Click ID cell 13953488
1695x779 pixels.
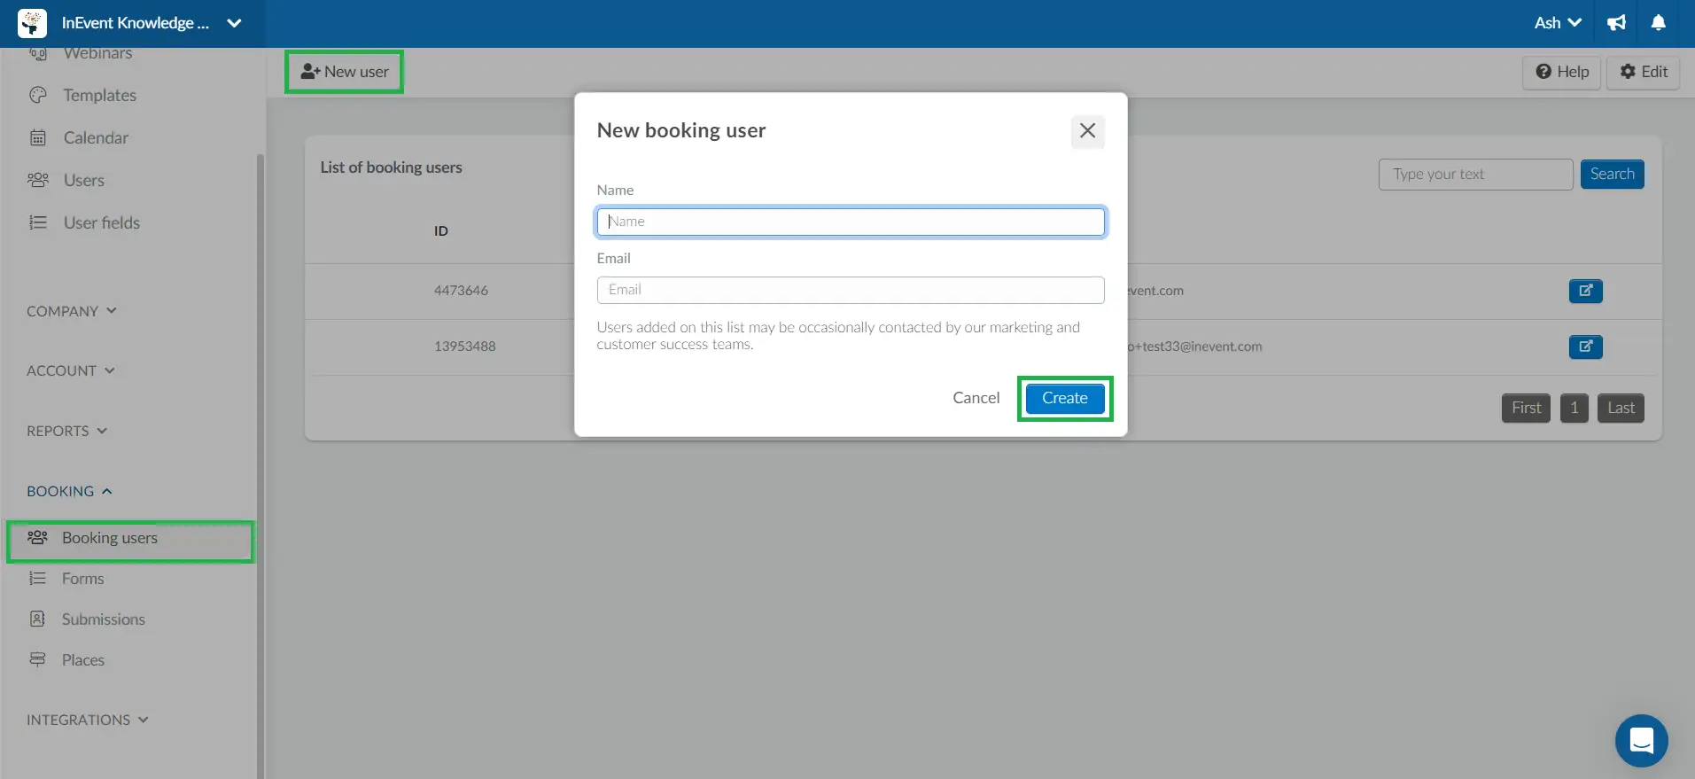pos(465,347)
